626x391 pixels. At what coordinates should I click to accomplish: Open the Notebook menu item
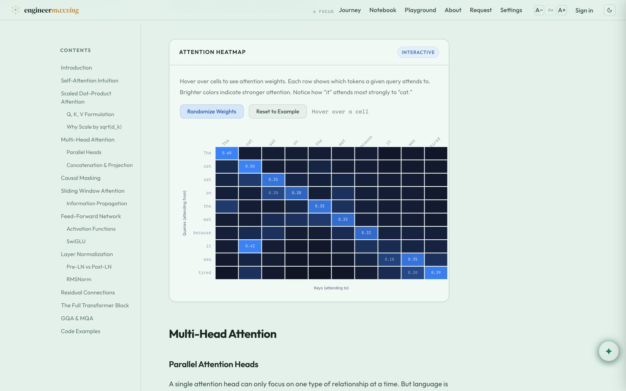pos(383,10)
